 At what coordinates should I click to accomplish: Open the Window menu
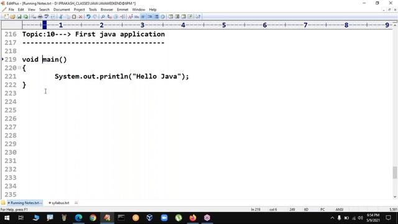point(138,9)
